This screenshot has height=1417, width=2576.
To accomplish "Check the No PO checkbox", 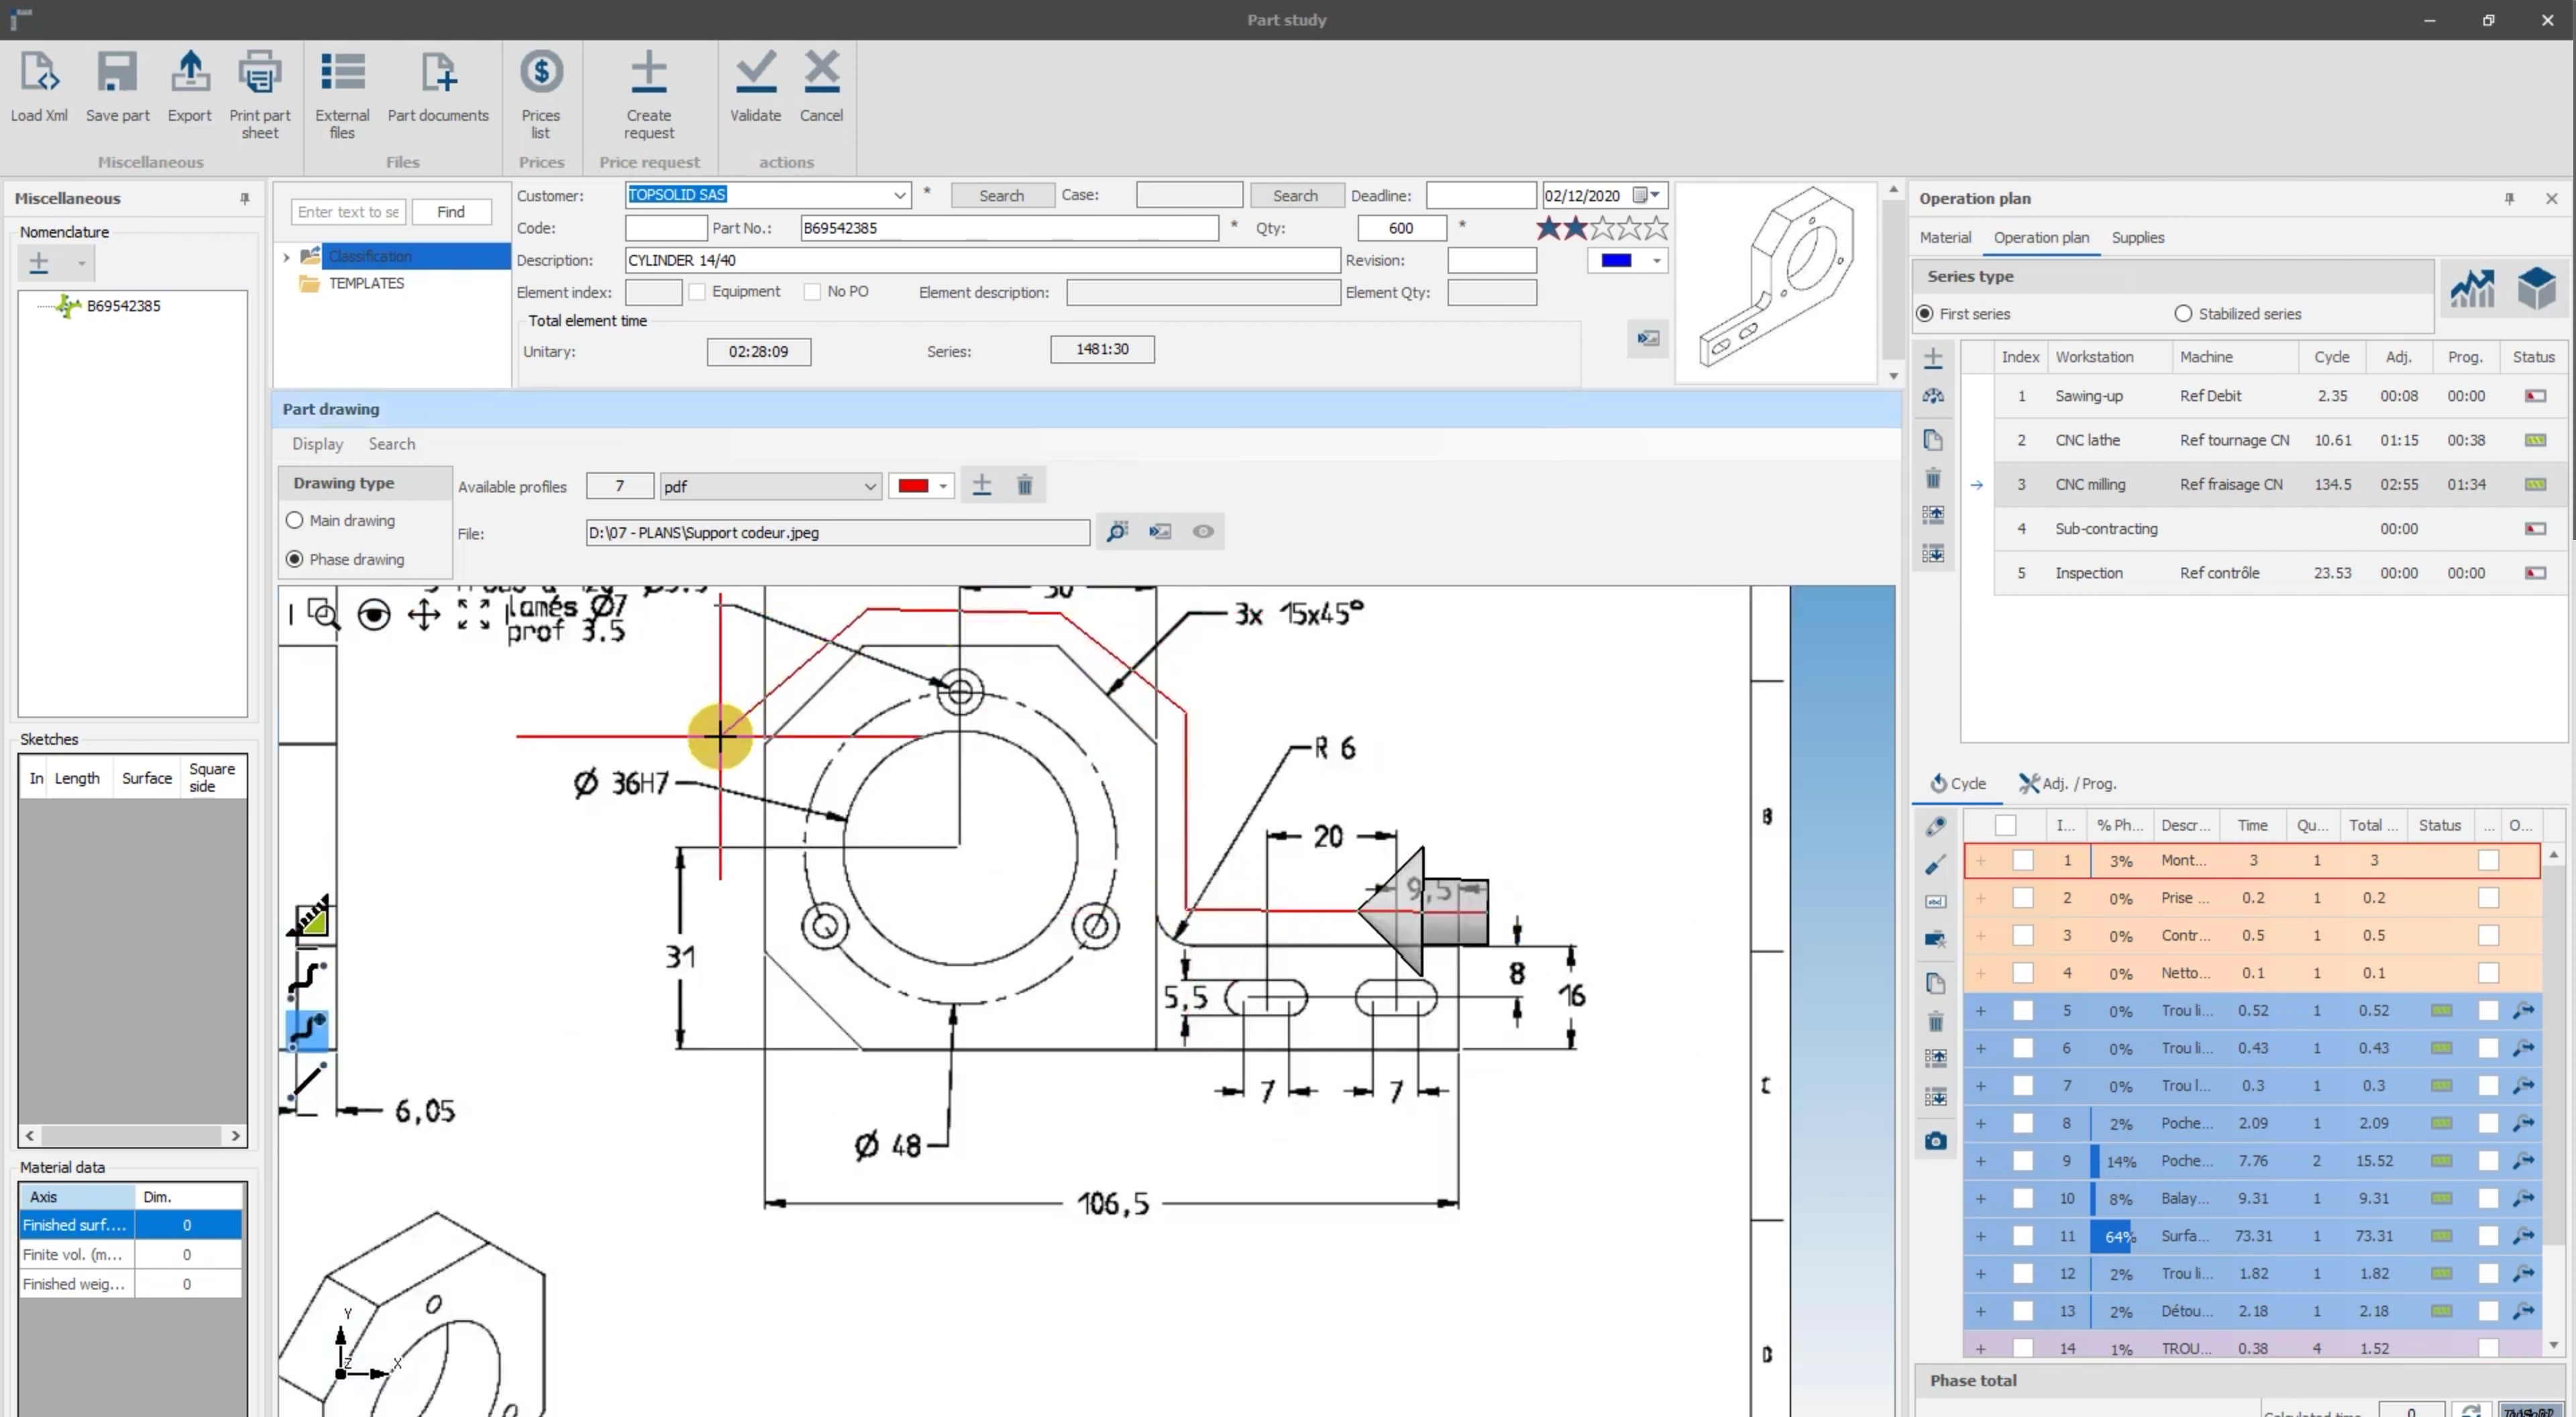I will click(x=812, y=292).
